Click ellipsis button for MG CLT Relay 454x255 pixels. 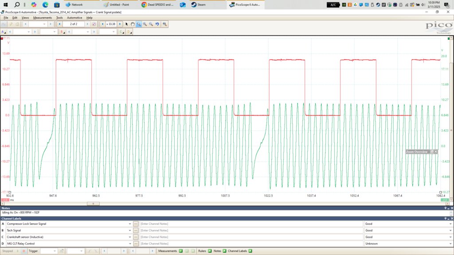pos(136,244)
